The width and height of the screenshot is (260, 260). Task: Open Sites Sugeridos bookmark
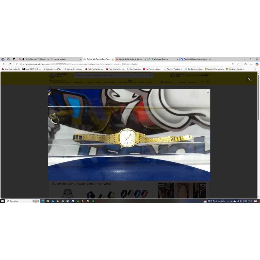134,69
